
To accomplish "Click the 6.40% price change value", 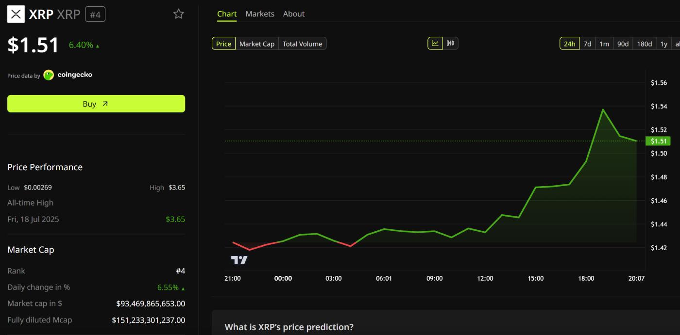I will 81,45.
